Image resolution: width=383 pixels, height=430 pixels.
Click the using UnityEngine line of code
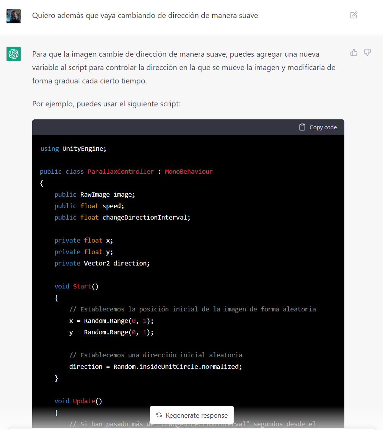73,148
